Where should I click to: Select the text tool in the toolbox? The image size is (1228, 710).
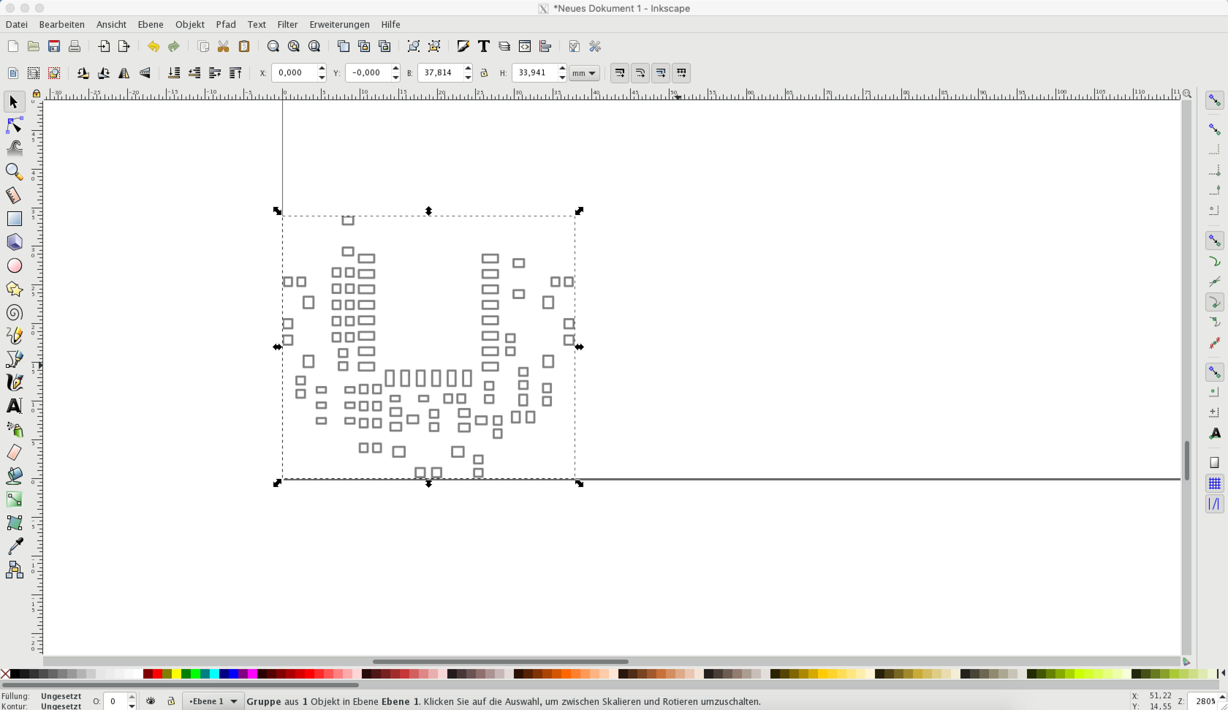[x=14, y=406]
